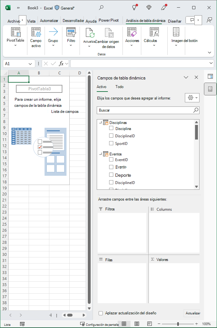Open the PivotTable ribbon icon
217x328 pixels.
(x=16, y=32)
